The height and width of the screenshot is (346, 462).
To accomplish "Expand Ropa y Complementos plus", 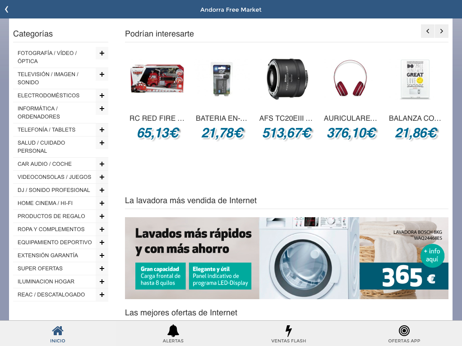I will (102, 229).
